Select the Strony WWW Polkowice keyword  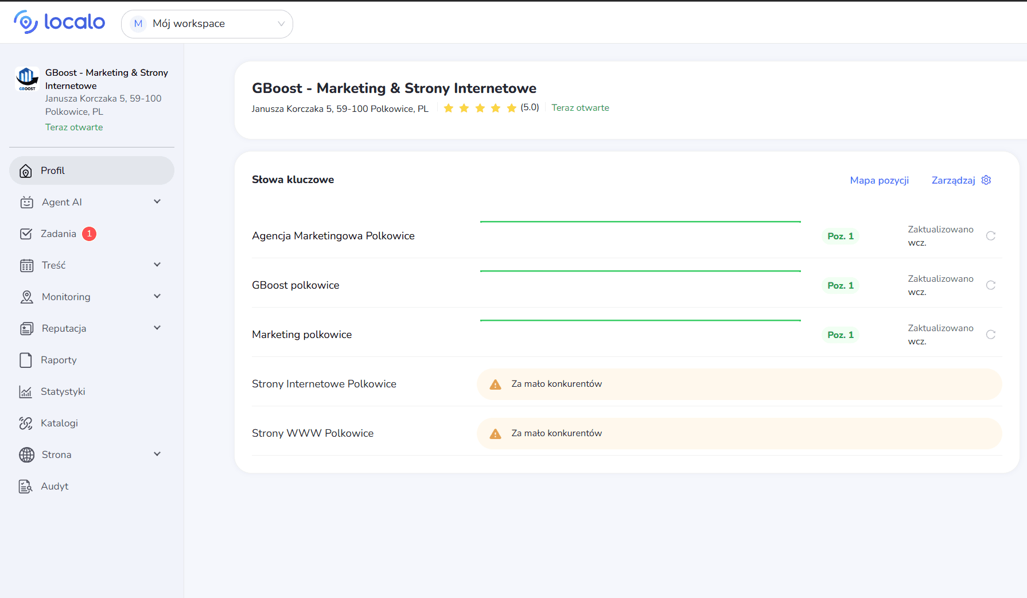pos(313,433)
